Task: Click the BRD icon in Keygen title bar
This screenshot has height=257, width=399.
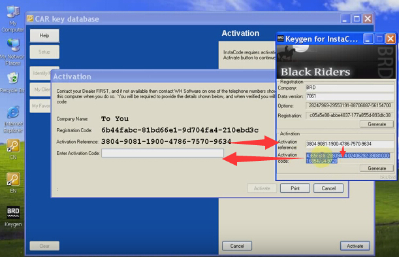Action: (280, 39)
